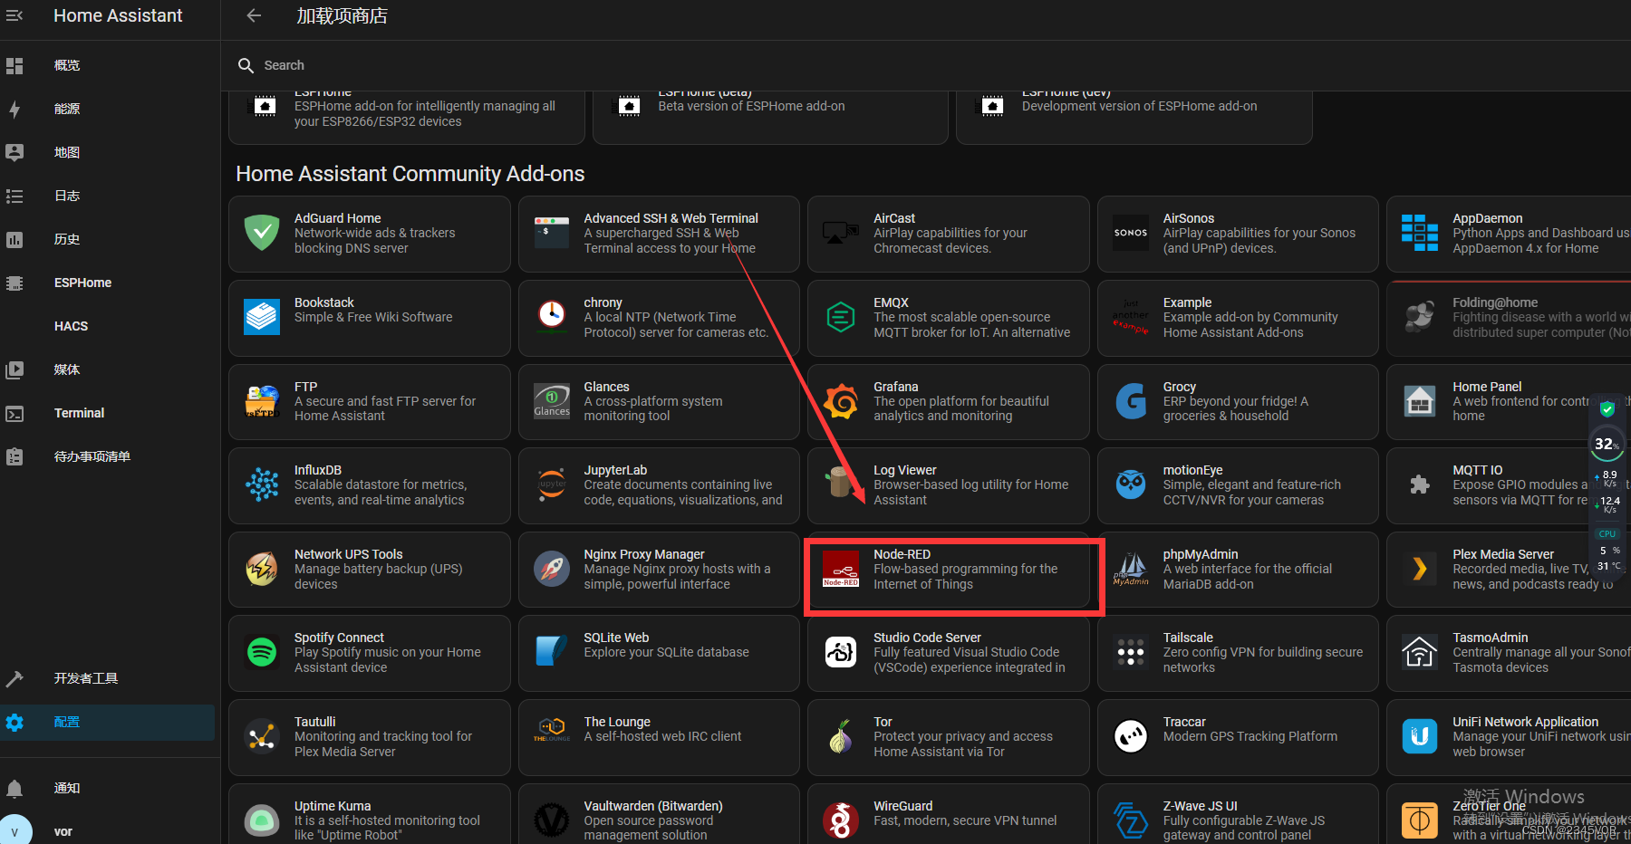Click the AirCast icon
The width and height of the screenshot is (1631, 844).
pos(841,233)
